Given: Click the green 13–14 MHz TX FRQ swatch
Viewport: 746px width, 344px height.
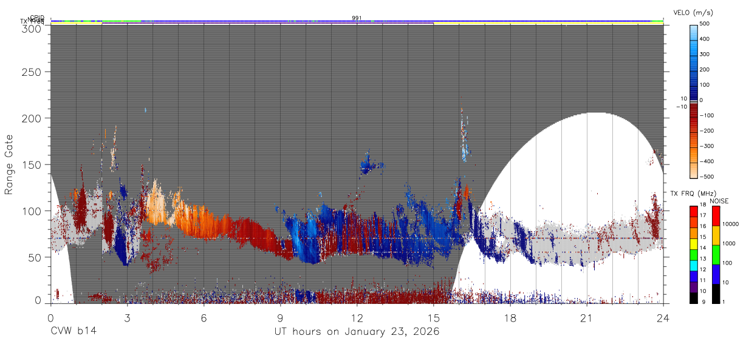Looking at the screenshot, I should coord(693,255).
